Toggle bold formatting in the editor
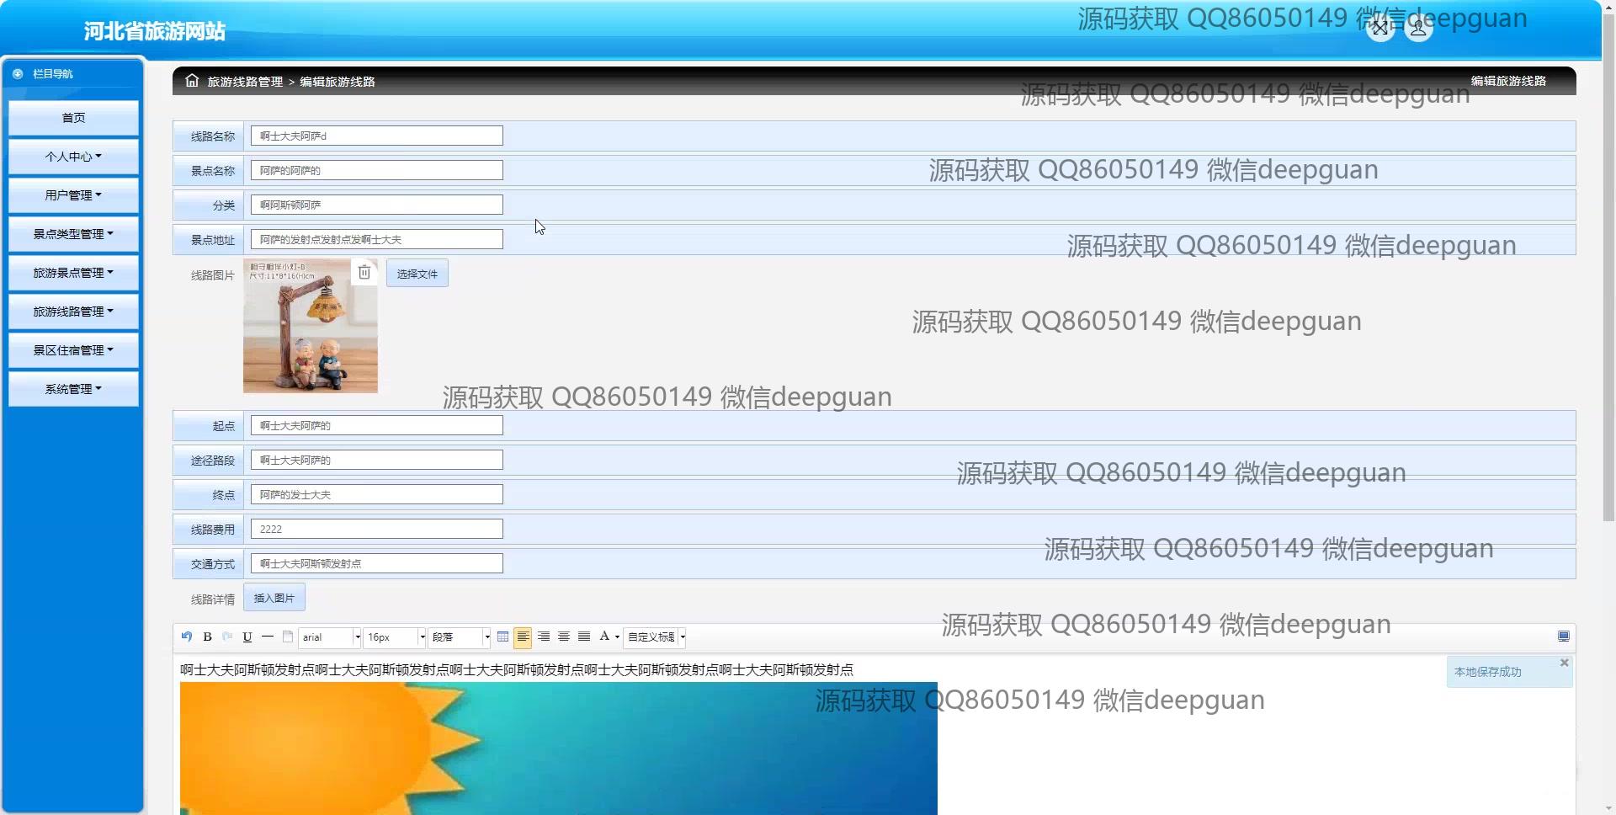The height and width of the screenshot is (815, 1616). click(x=207, y=637)
